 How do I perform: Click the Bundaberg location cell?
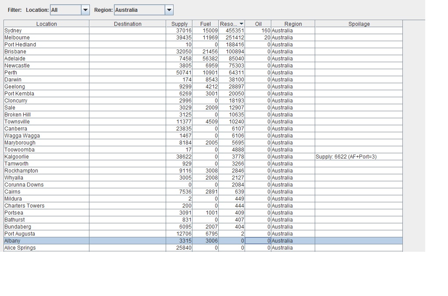tap(46, 227)
